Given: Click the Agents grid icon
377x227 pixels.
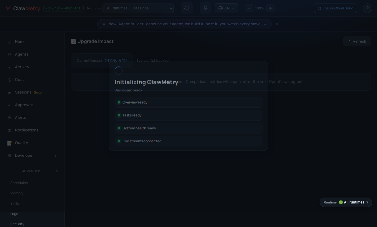Looking at the screenshot, I should tap(9, 55).
